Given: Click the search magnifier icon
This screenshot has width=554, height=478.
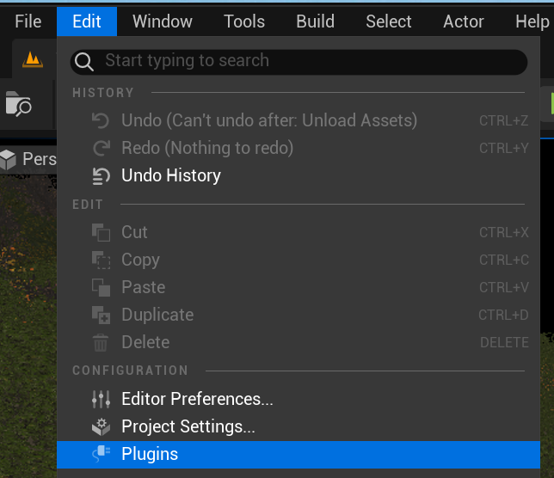Looking at the screenshot, I should [84, 61].
